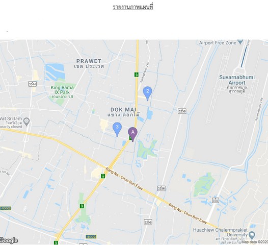Click route 9 shield near Prawet
This screenshot has height=245, width=268.
[x=137, y=75]
